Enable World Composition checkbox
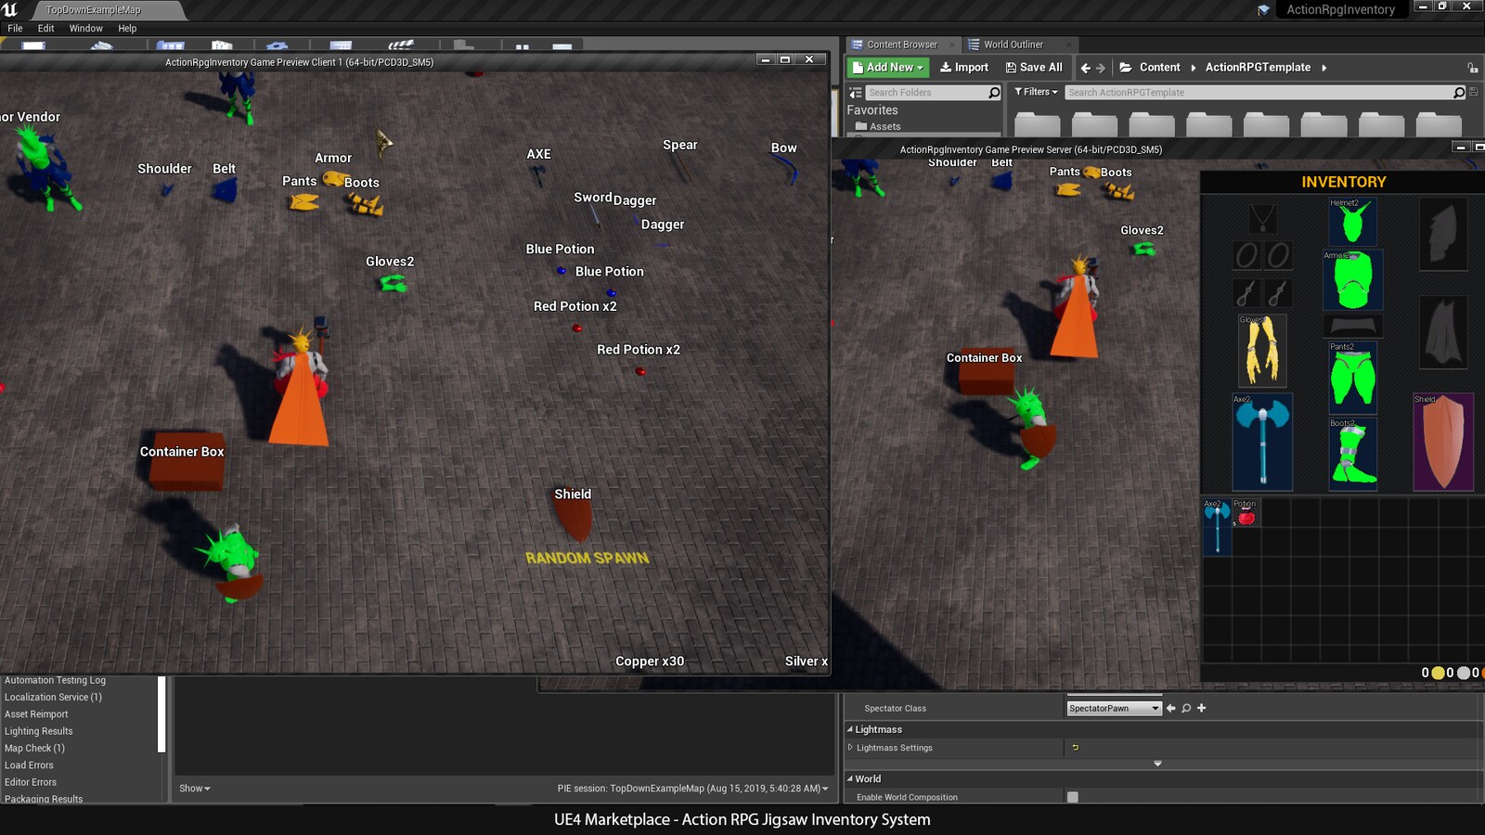The width and height of the screenshot is (1485, 835). point(1073,796)
